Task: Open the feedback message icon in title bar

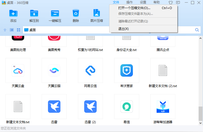Action: point(178,2)
